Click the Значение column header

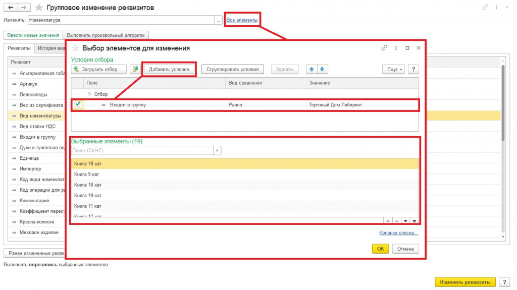[x=363, y=83]
